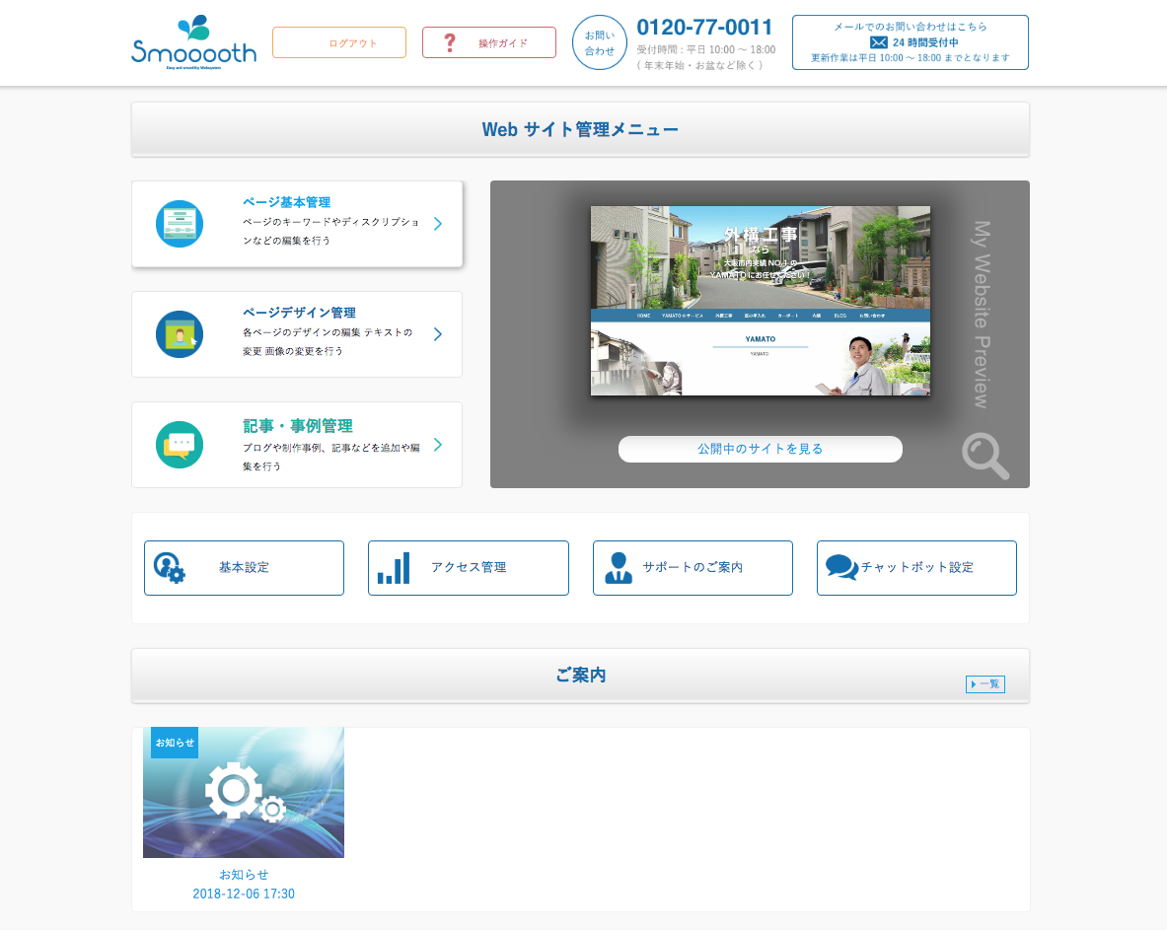The image size is (1167, 930).
Task: Click the サポートのご案内 person icon
Action: pyautogui.click(x=619, y=568)
